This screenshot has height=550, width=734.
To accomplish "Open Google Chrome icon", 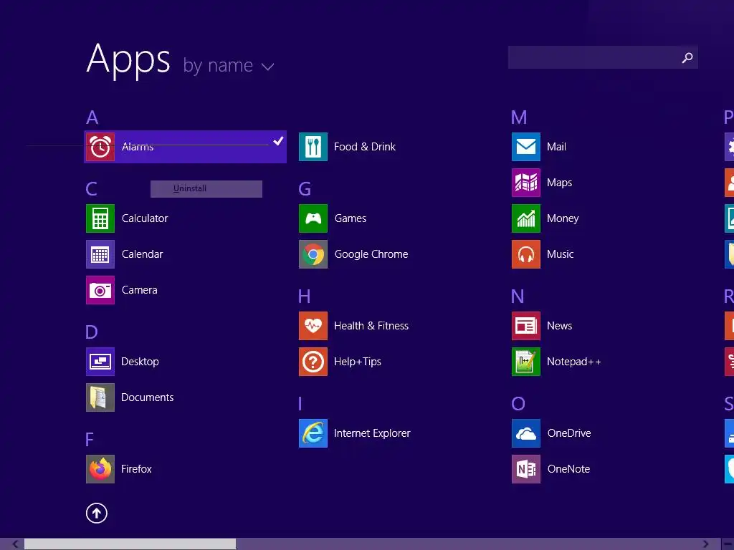I will pyautogui.click(x=313, y=254).
